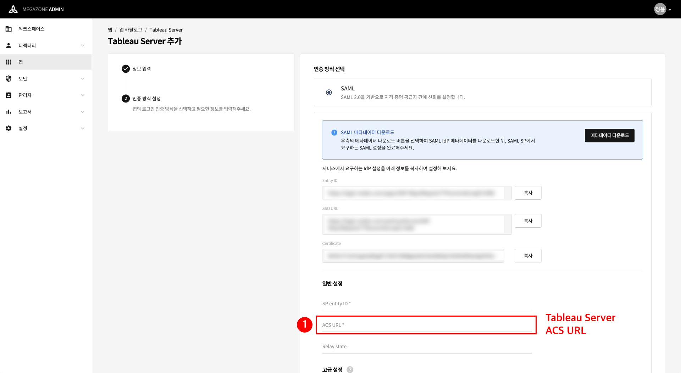Click the SSO URL value field
The width and height of the screenshot is (681, 373).
point(417,224)
